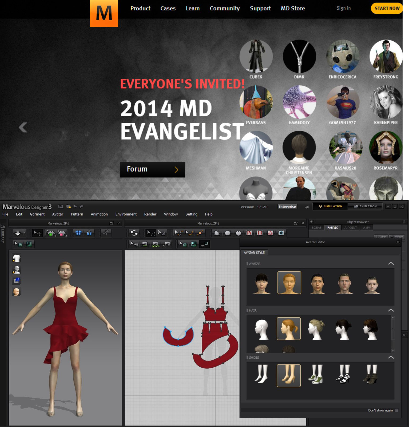Open the Environment menu
The height and width of the screenshot is (427, 409).
(126, 214)
